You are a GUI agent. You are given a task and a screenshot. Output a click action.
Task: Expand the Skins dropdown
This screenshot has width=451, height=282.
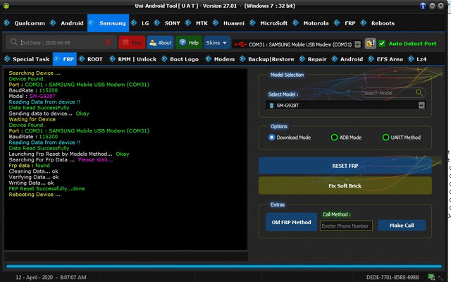pos(216,42)
